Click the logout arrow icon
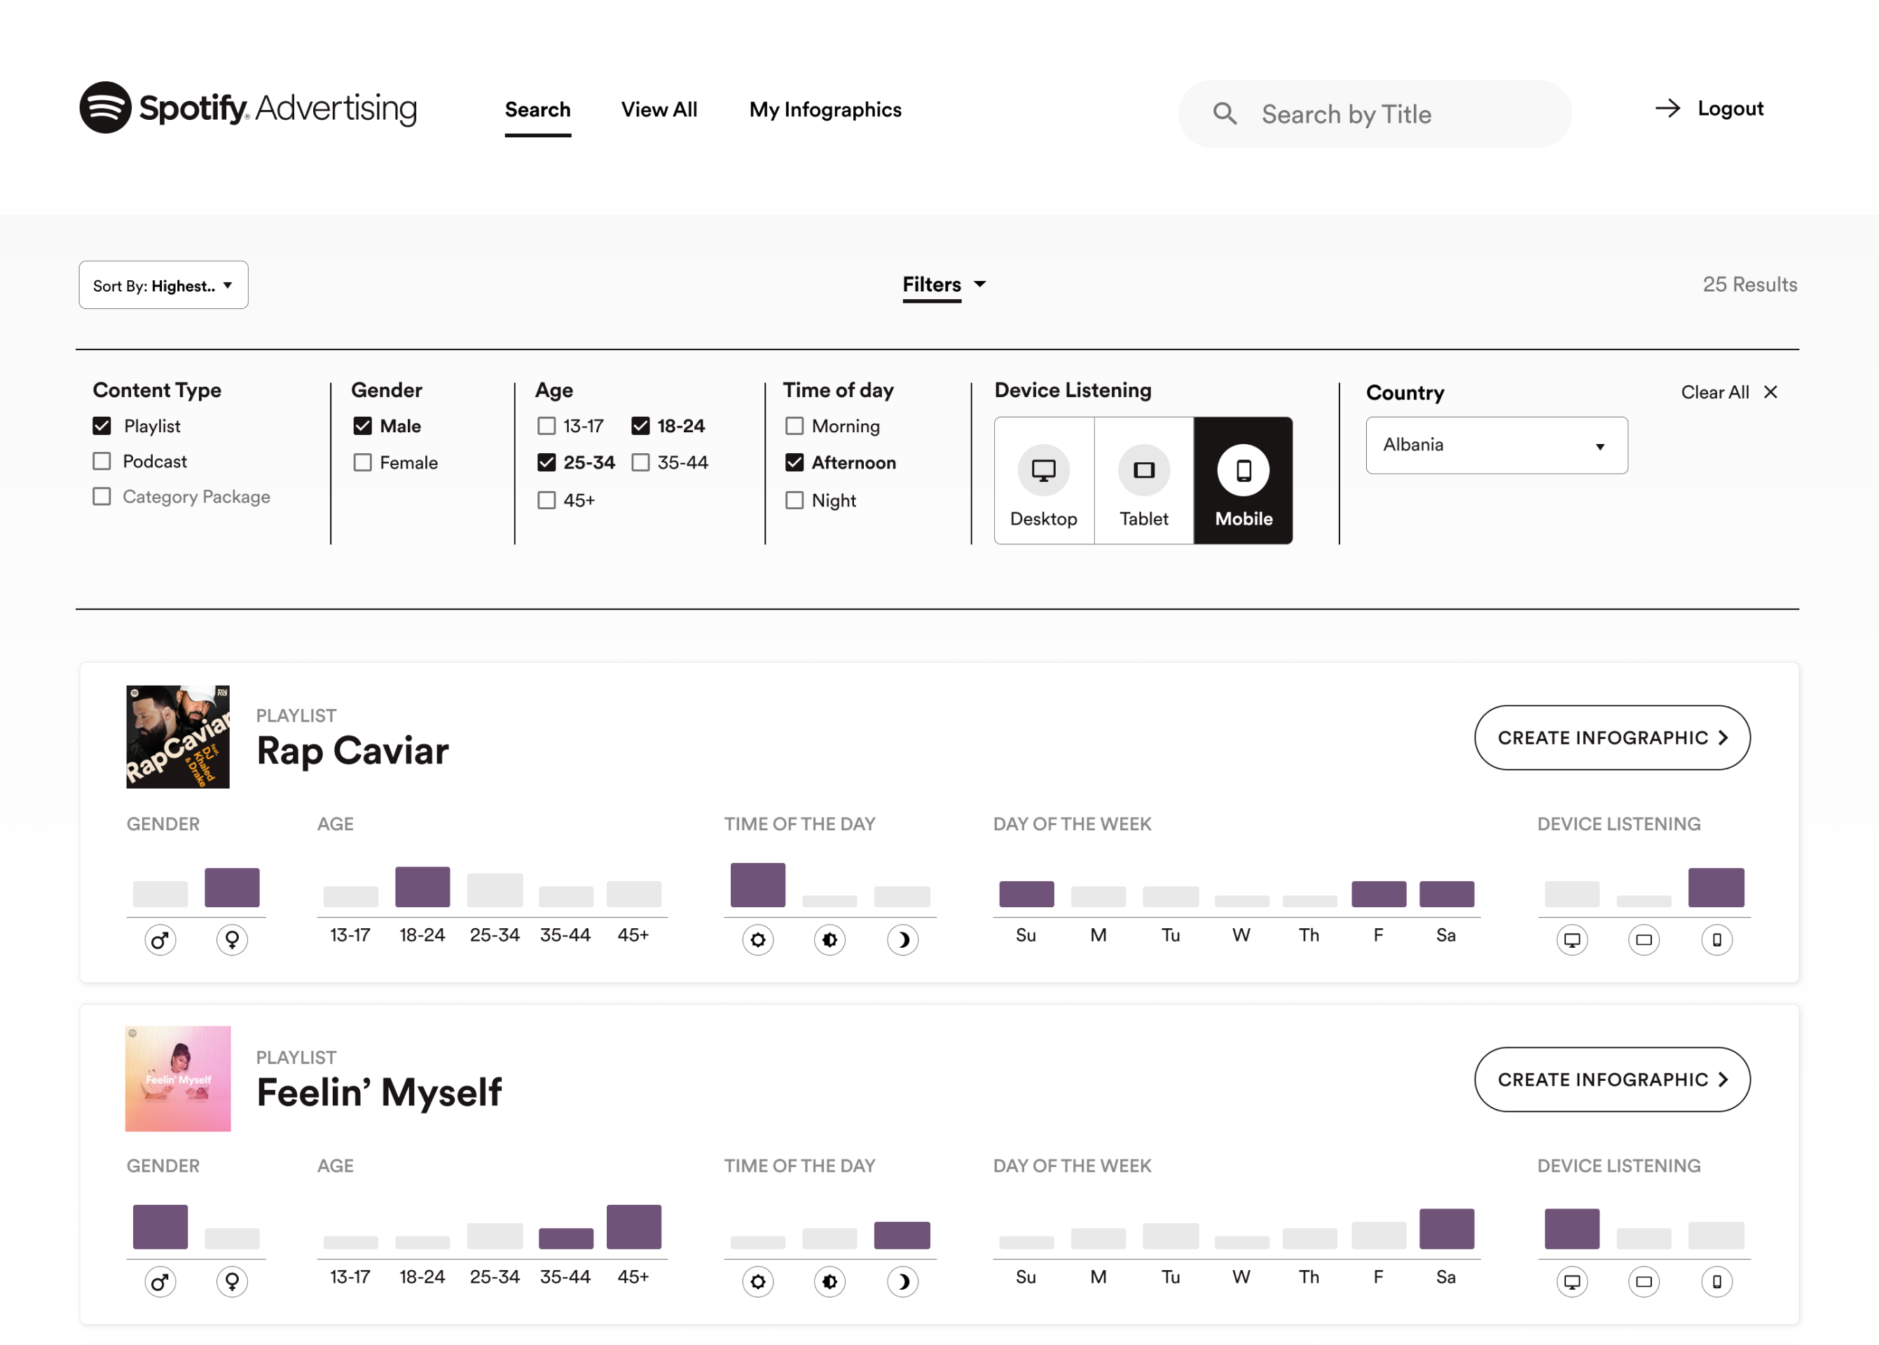This screenshot has width=1879, height=1345. [x=1668, y=109]
